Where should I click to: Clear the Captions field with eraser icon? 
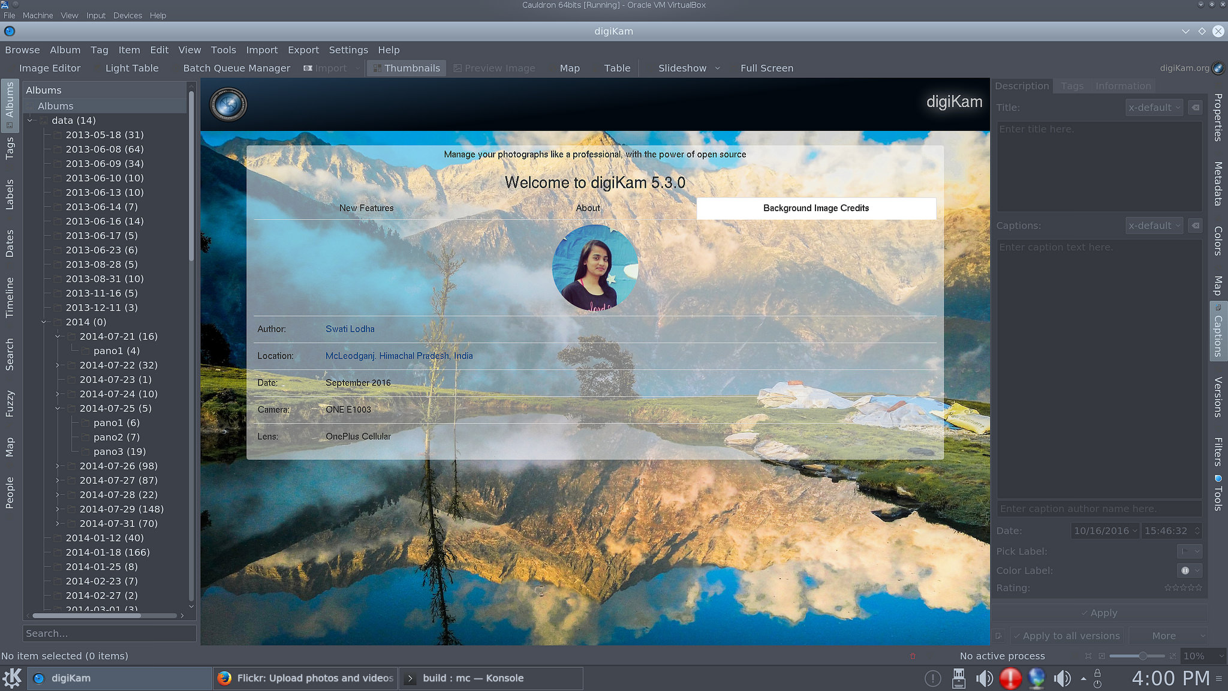click(1196, 226)
